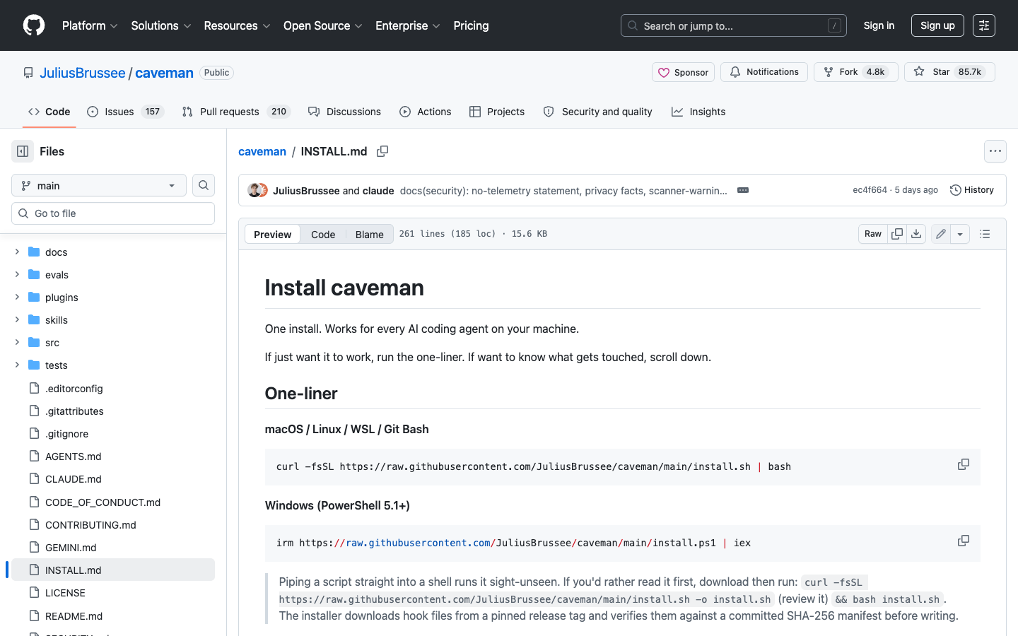Sponsor this repository
The height and width of the screenshot is (636, 1018).
tap(683, 72)
